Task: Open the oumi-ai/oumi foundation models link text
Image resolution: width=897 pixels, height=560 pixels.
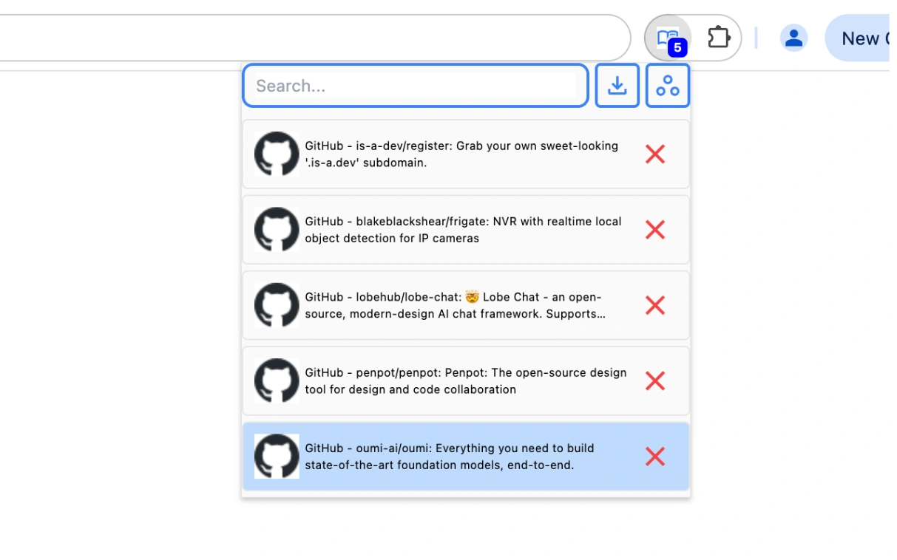Action: [450, 457]
